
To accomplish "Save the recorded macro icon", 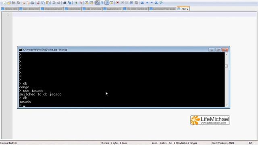I will tap(136, 3).
